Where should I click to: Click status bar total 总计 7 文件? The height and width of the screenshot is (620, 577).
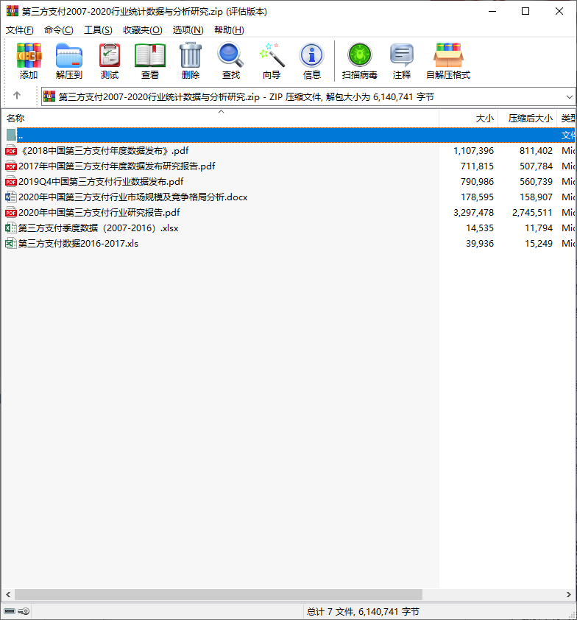click(x=363, y=612)
